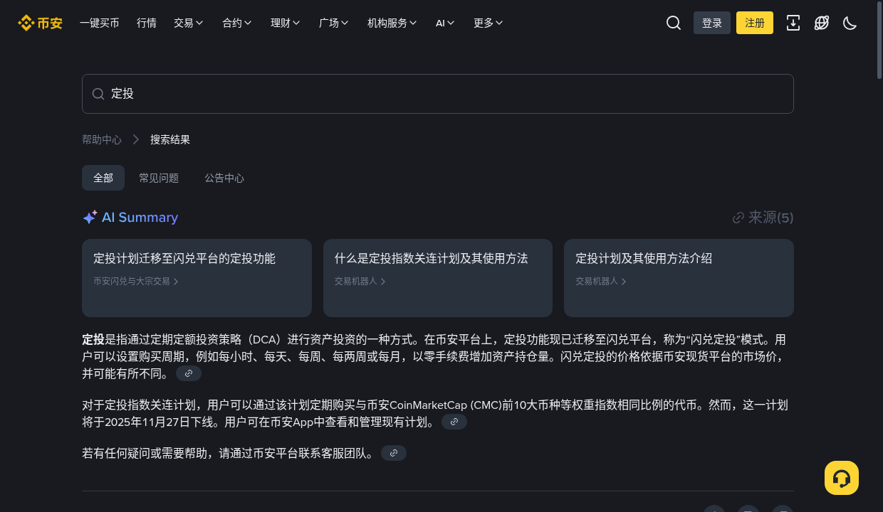The height and width of the screenshot is (512, 883).
Task: Click 交易机器人 under 什么是定投指数关连计划 card
Action: pos(360,282)
